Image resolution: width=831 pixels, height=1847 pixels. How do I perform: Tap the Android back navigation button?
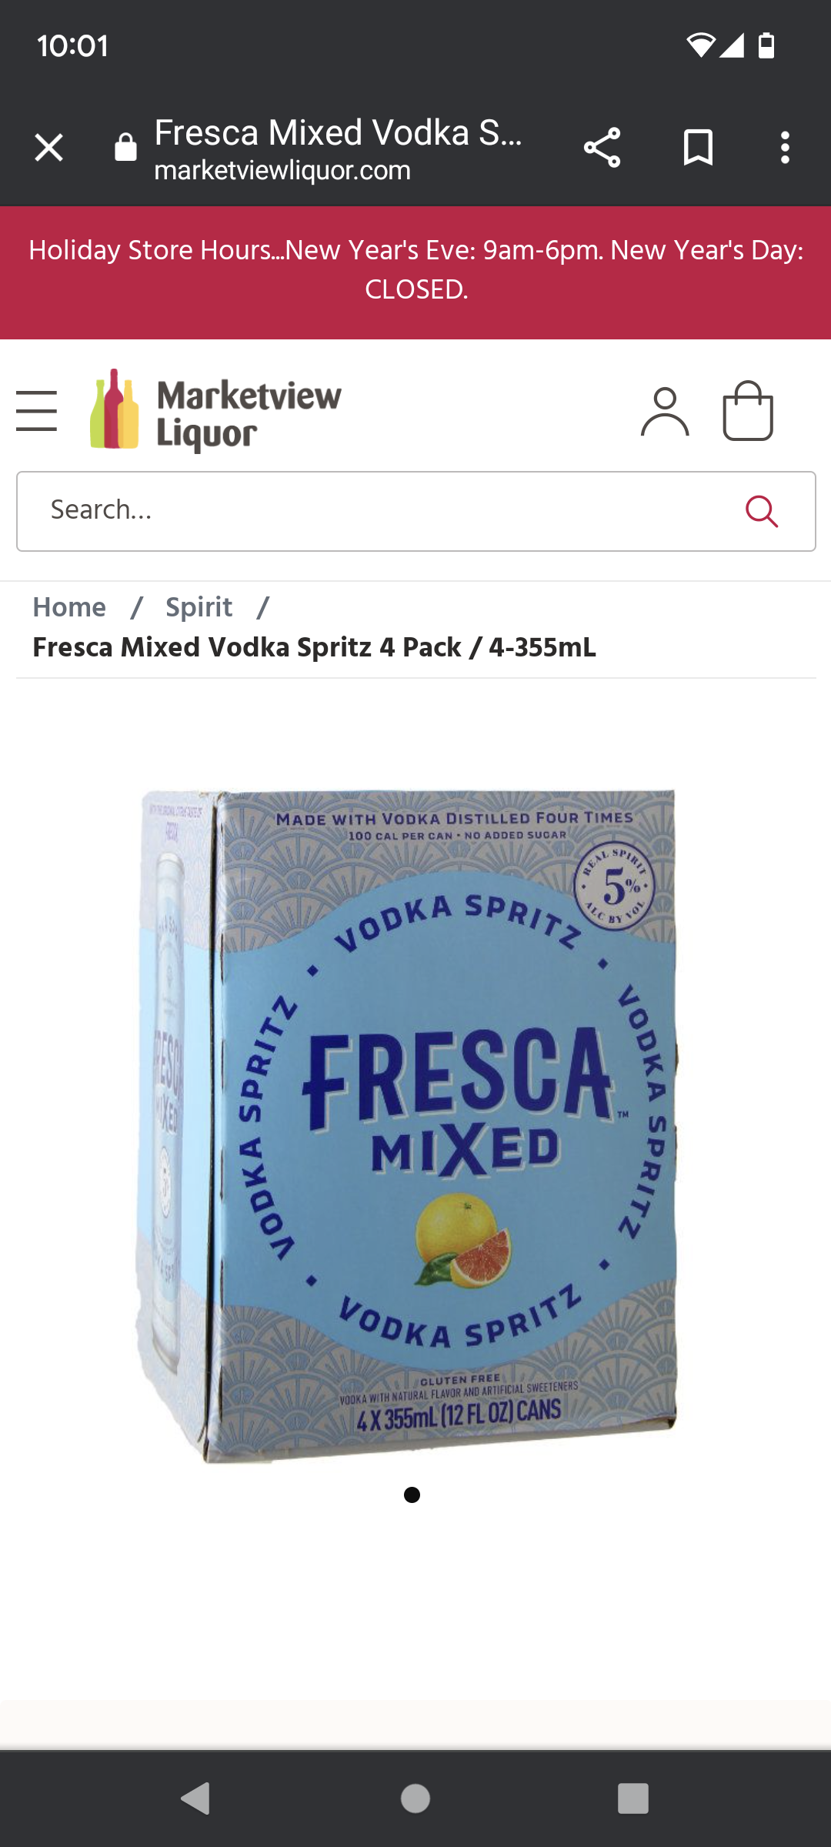point(195,1799)
